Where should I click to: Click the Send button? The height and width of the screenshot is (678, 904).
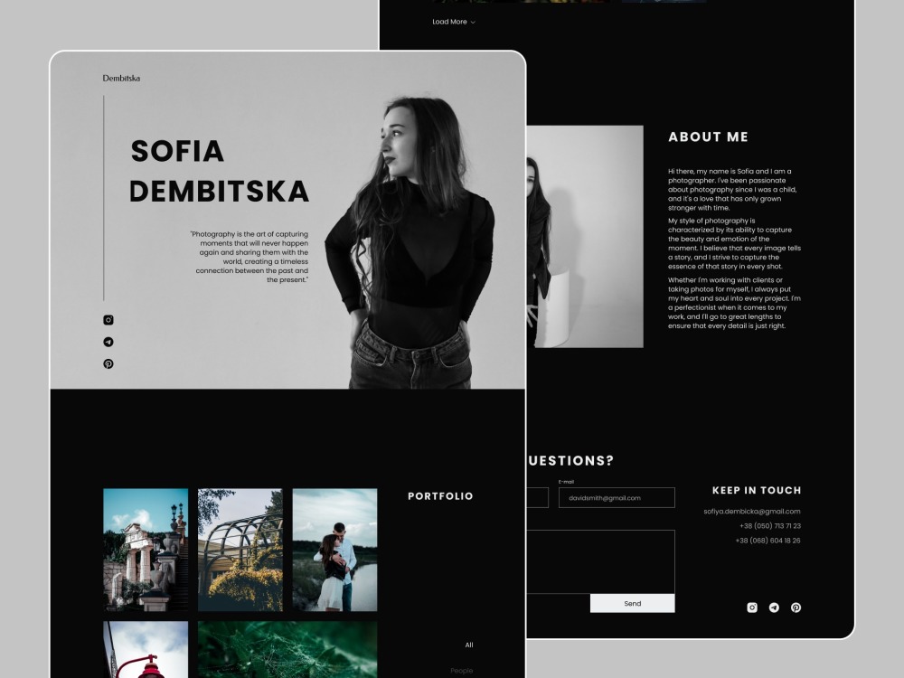[x=633, y=603]
